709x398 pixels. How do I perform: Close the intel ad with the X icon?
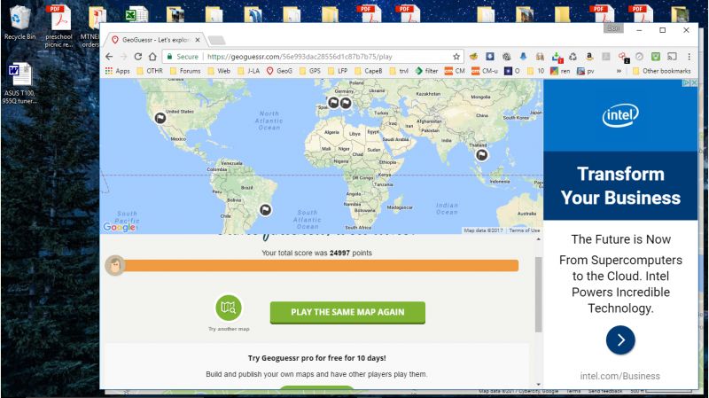pyautogui.click(x=694, y=82)
